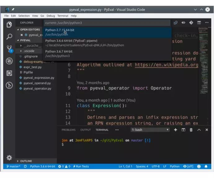Select Python 2.7.15 64-bit interpreter
This screenshot has height=178, width=214.
click(x=107, y=32)
